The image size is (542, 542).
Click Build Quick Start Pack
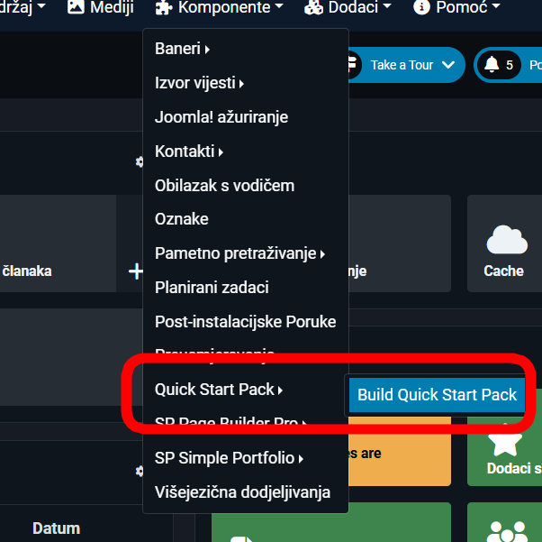coord(437,395)
